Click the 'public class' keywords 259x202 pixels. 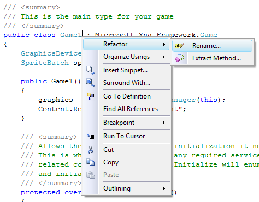(30, 35)
